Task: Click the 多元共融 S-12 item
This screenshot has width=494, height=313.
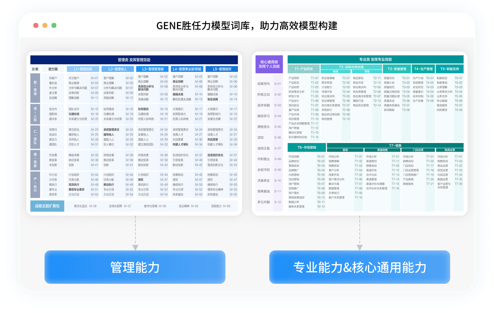Action: [269, 202]
